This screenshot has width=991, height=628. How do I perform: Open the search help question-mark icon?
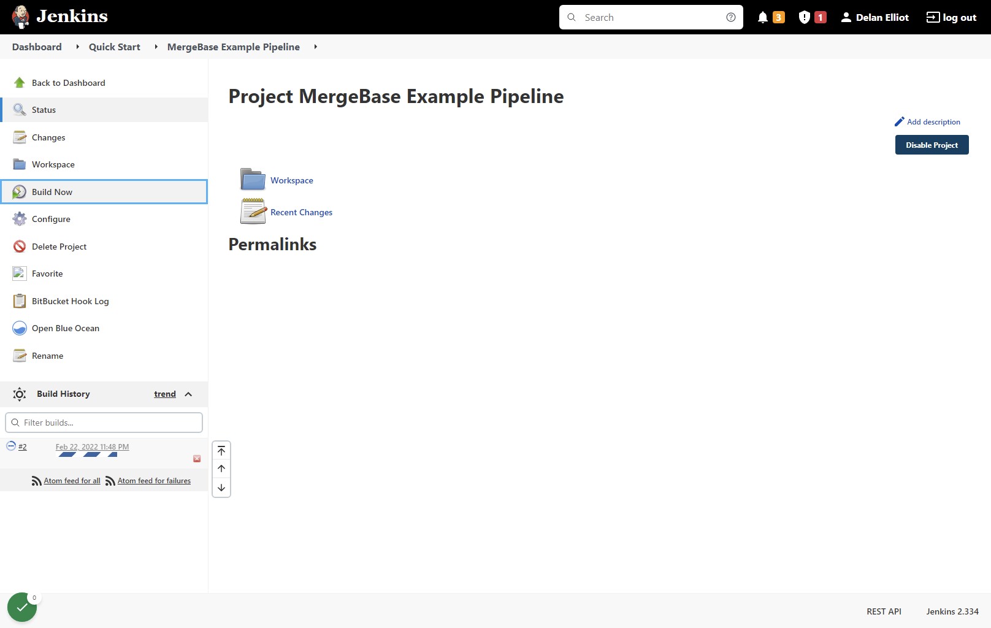pos(730,17)
